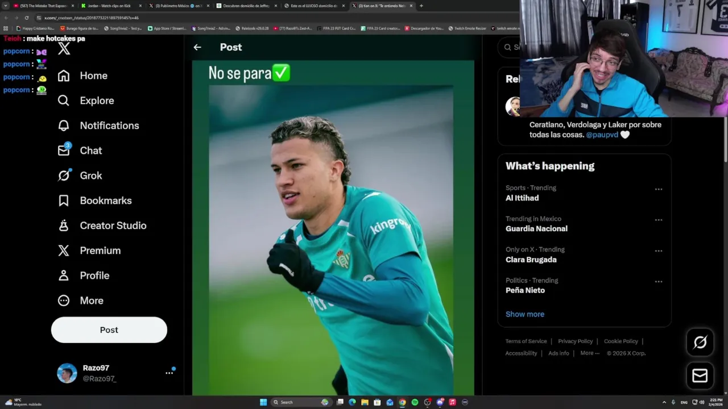This screenshot has height=409, width=728.
Task: Click the Chat envelope icon with badge
Action: point(64,150)
